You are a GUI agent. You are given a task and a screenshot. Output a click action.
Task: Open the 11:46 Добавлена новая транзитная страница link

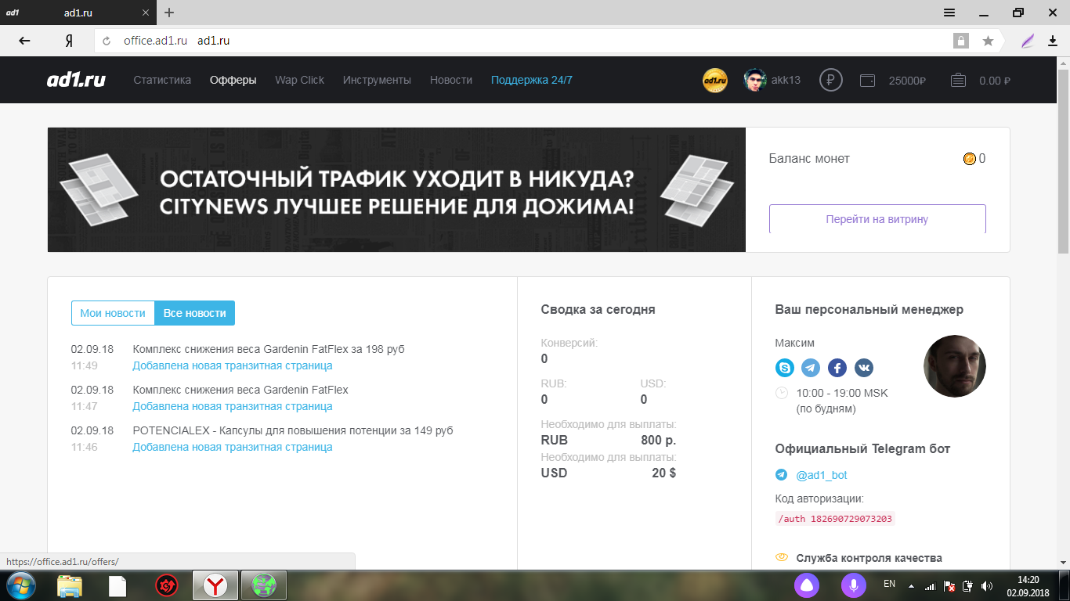click(x=233, y=447)
